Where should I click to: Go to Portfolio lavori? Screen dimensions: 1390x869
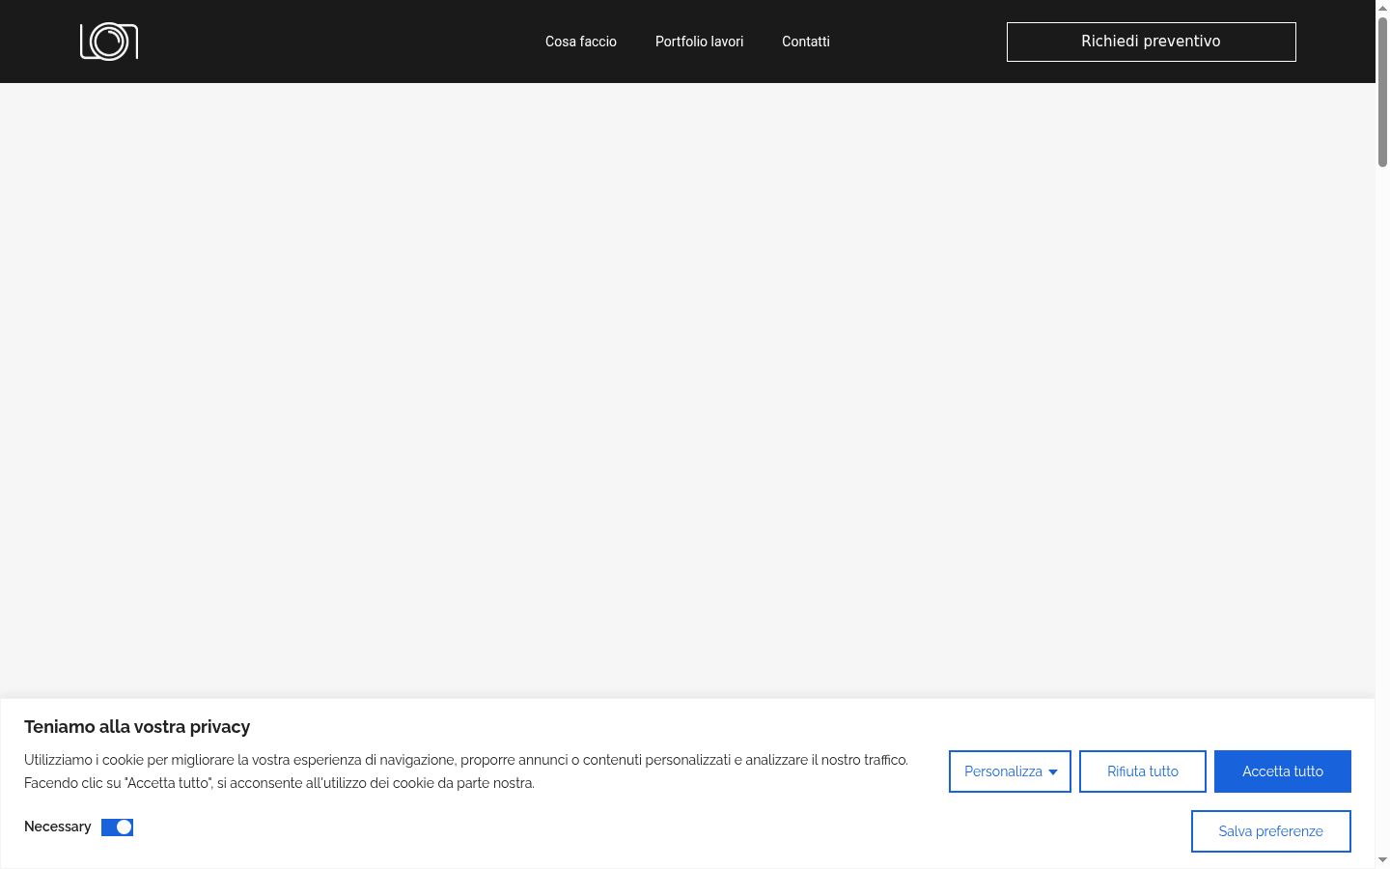point(700,42)
